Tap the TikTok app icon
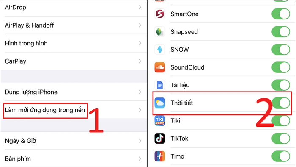 point(160,139)
